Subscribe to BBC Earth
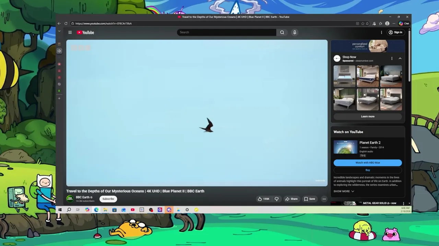This screenshot has width=439, height=246. click(x=108, y=199)
